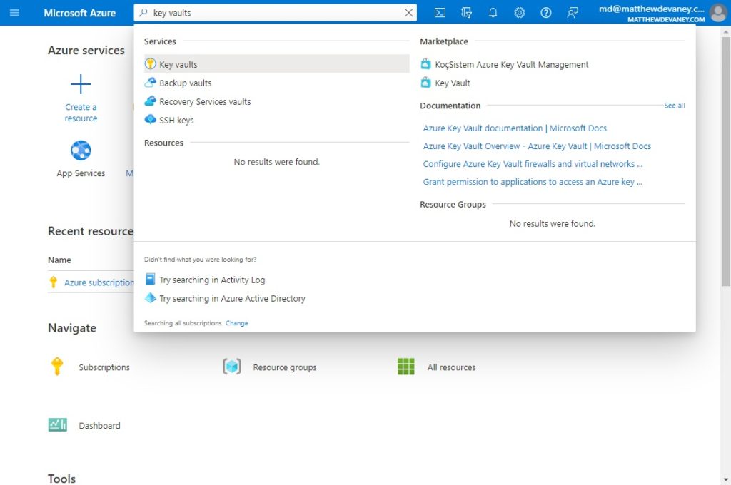Open the hamburger portal menu
731x485 pixels.
pos(14,13)
